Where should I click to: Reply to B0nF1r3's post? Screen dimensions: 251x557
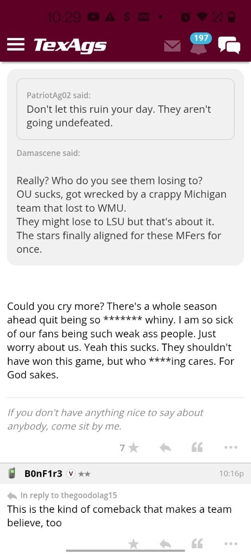[x=165, y=544]
